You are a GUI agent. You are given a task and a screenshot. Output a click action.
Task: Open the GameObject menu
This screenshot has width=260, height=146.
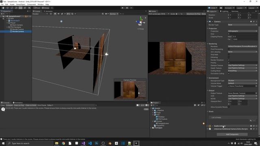(21, 4)
